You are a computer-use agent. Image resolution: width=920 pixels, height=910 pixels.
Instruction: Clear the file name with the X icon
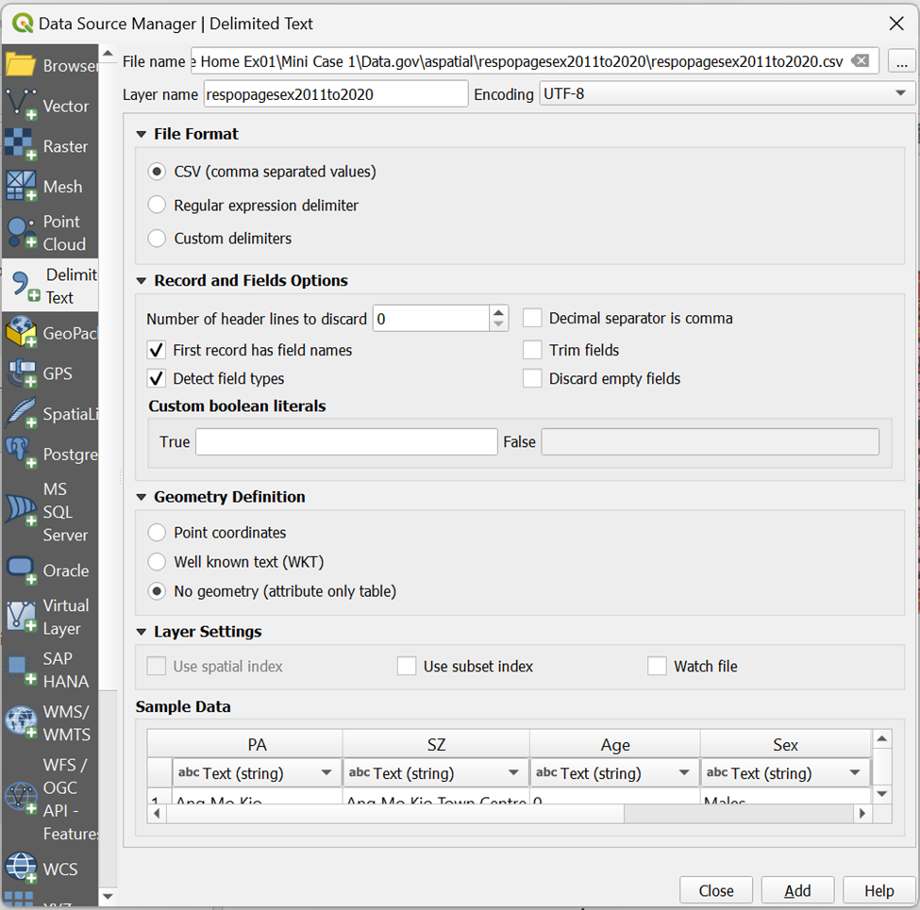click(x=860, y=61)
